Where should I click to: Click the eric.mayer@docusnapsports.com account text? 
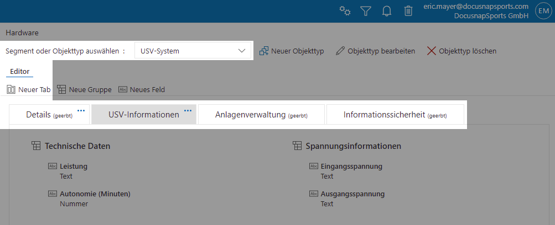[476, 7]
